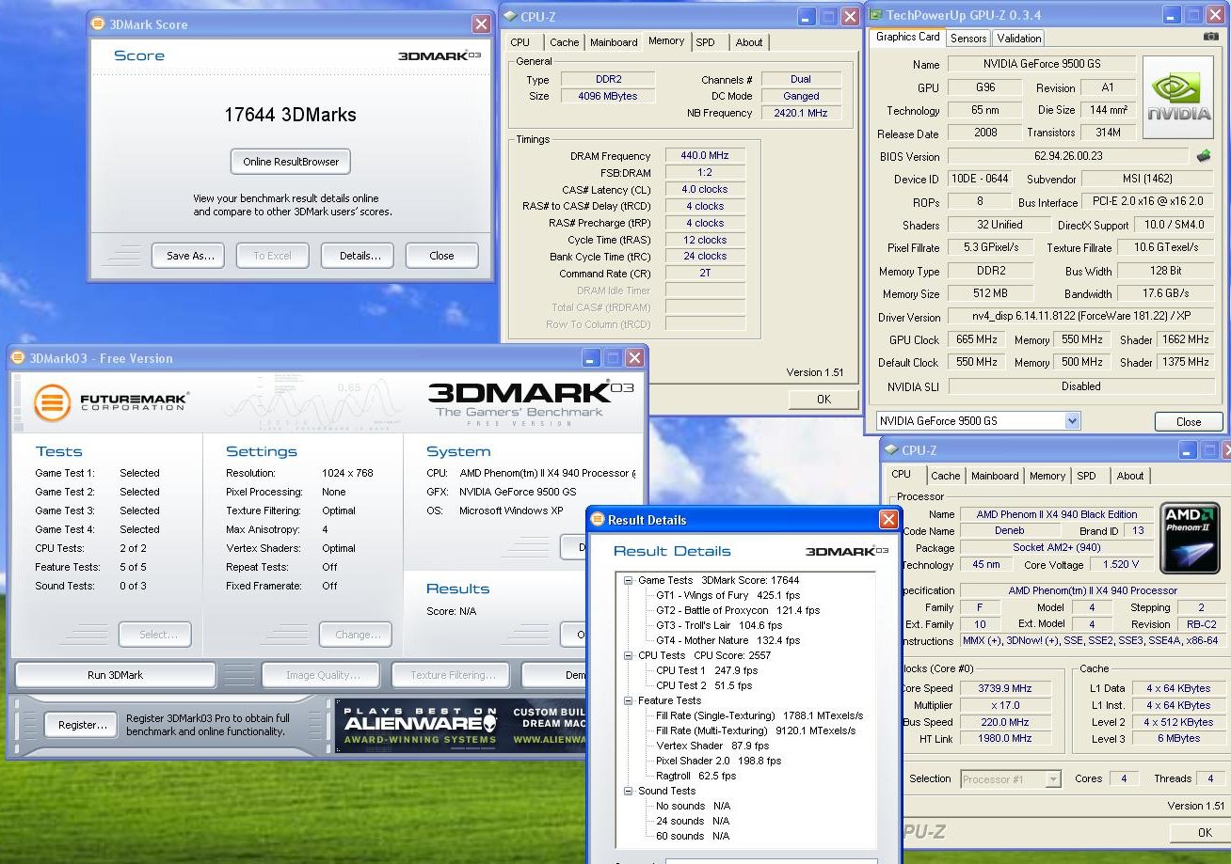Switch to Validation tab in GPU-Z

pos(1019,39)
